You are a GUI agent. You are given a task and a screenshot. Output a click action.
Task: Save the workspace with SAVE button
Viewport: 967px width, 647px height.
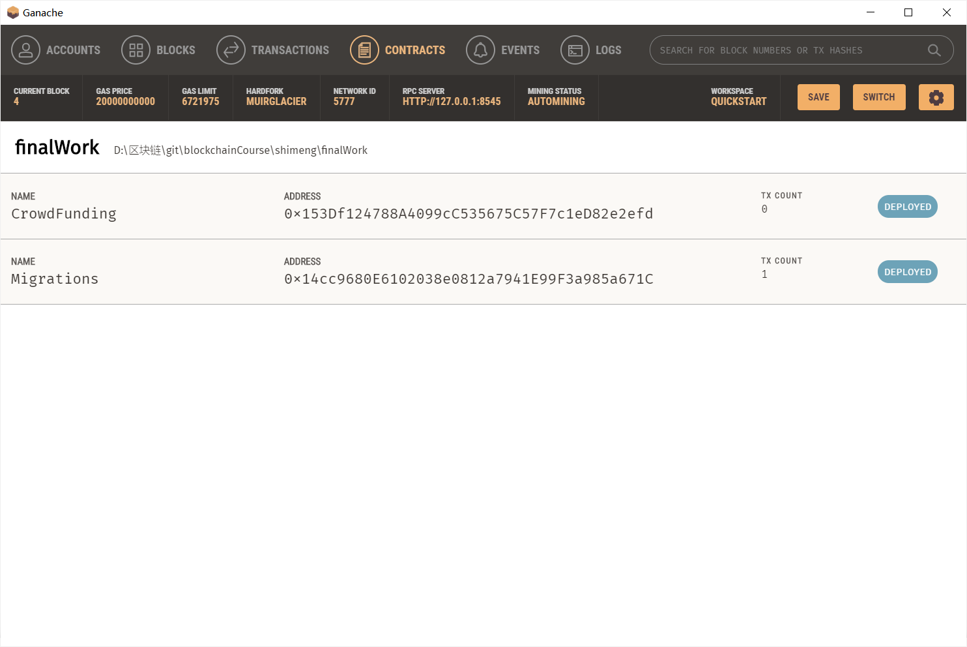[x=818, y=97]
